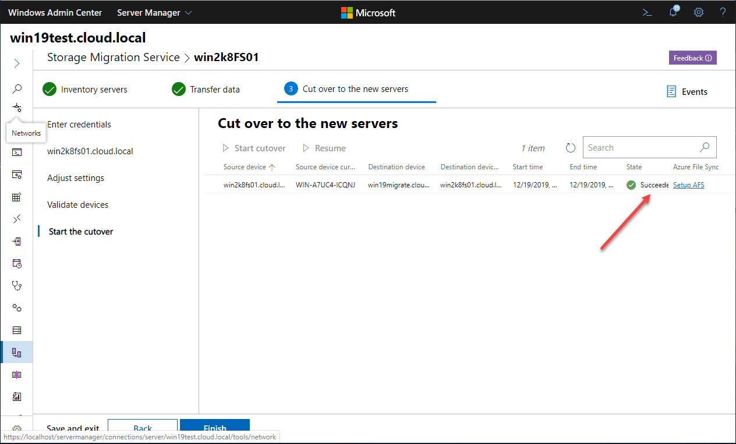Sort by the End time column

coord(583,167)
